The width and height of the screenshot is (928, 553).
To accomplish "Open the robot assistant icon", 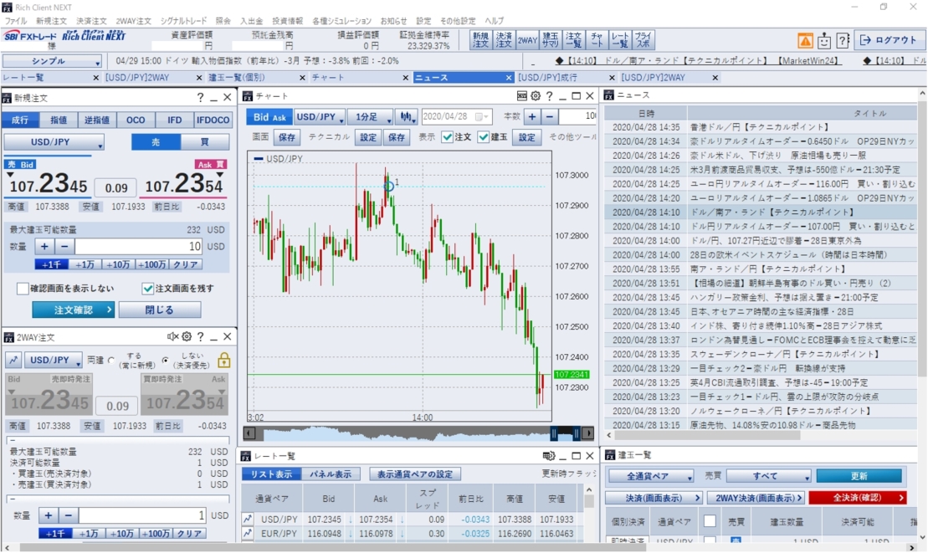I will pos(824,40).
